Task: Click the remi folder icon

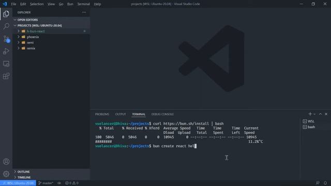Action: pyautogui.click(x=23, y=42)
